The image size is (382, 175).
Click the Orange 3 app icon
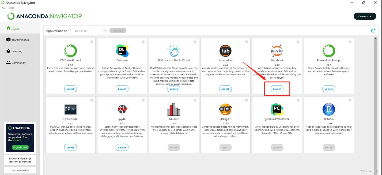pyautogui.click(x=225, y=109)
